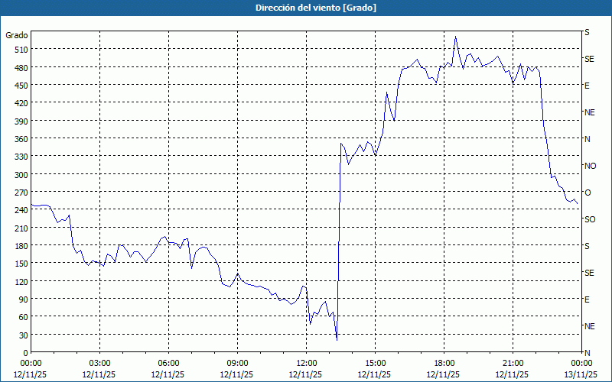Pick the 180 degree axis label

click(x=21, y=246)
